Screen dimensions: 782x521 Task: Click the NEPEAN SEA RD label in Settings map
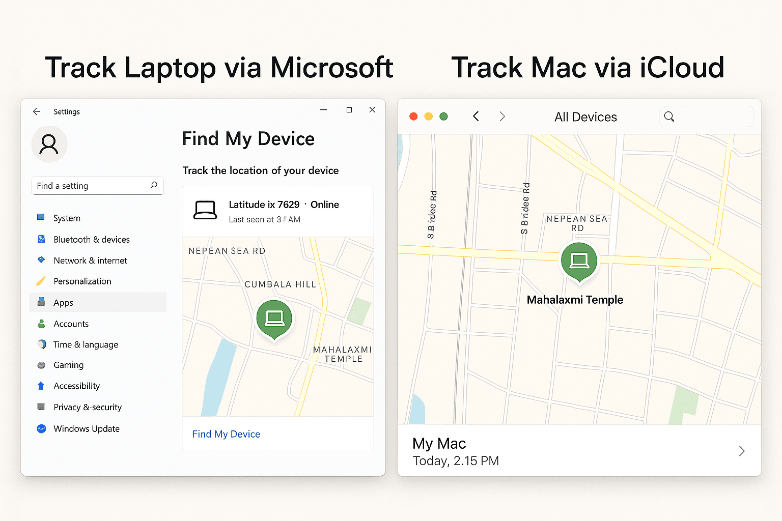tap(227, 251)
